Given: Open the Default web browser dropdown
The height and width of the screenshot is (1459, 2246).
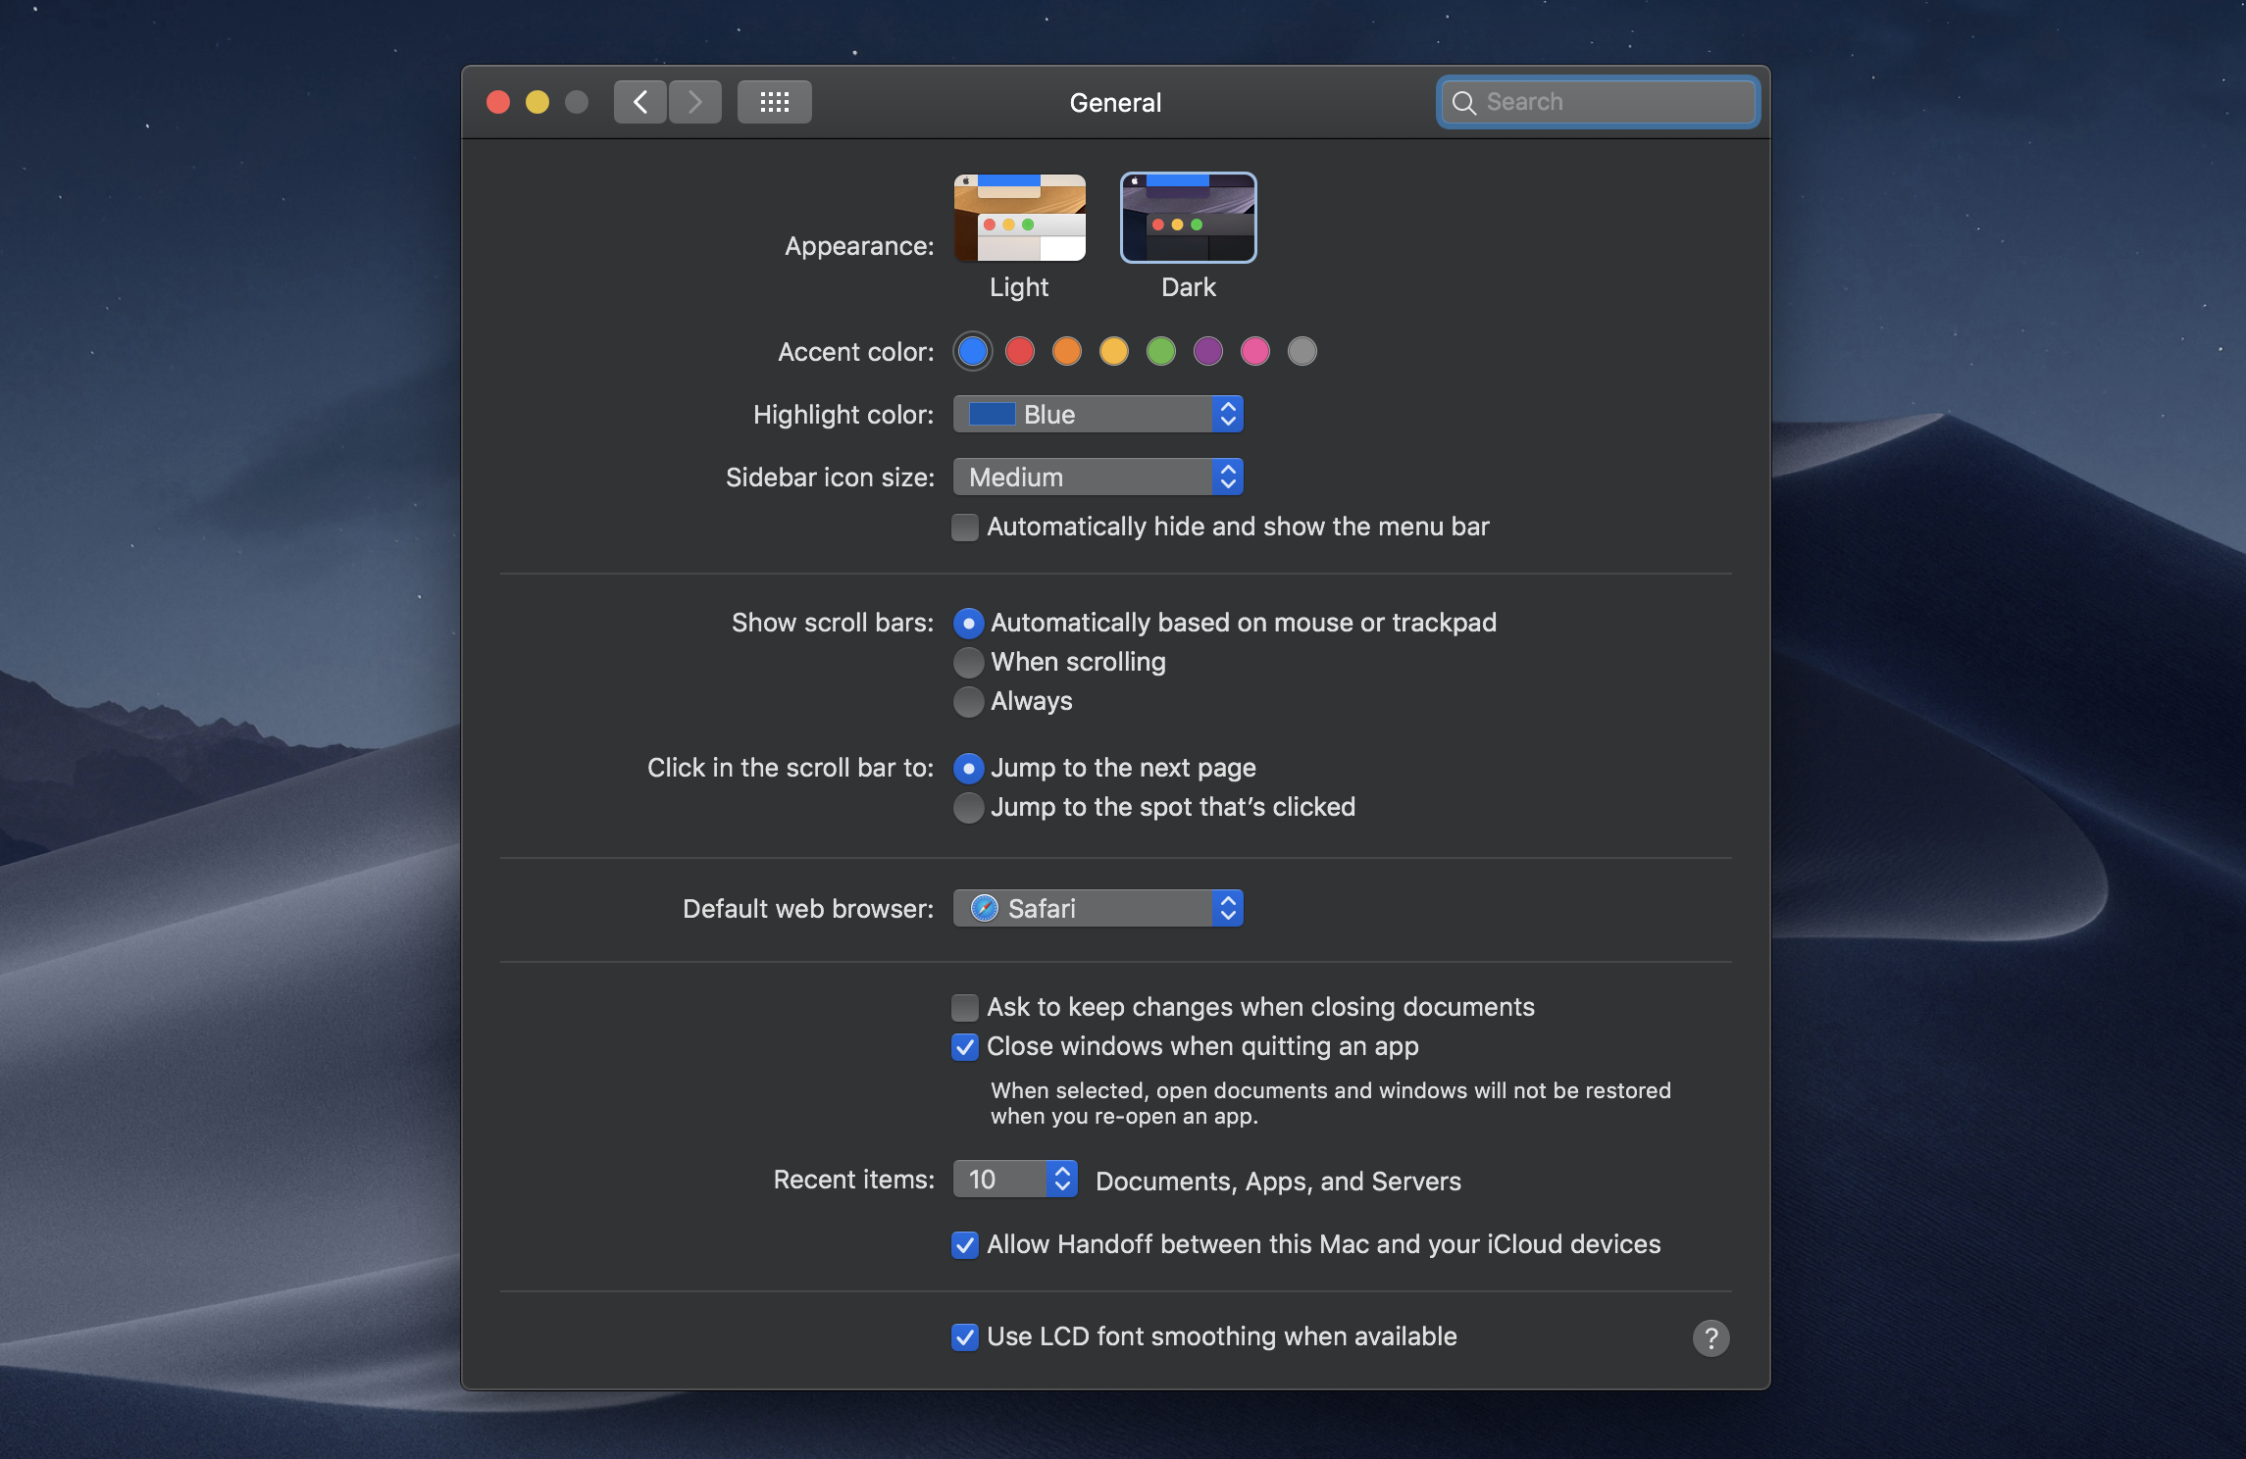Looking at the screenshot, I should [x=1098, y=908].
